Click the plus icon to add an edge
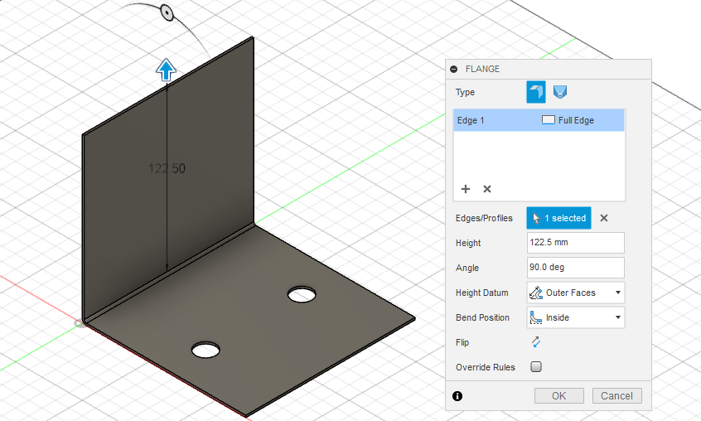 466,189
